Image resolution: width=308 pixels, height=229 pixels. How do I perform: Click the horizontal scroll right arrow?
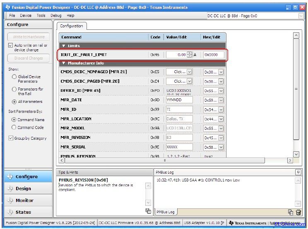(x=290, y=160)
